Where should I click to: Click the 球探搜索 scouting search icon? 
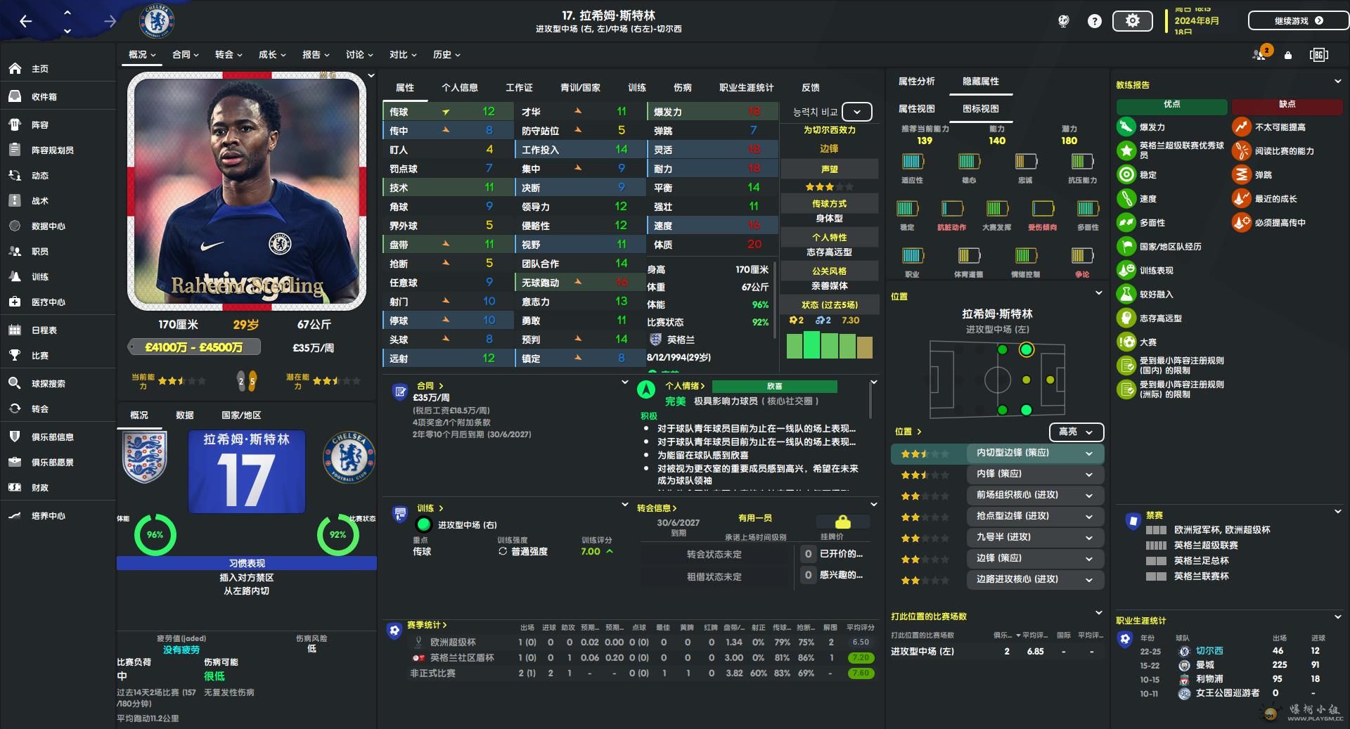coord(15,383)
